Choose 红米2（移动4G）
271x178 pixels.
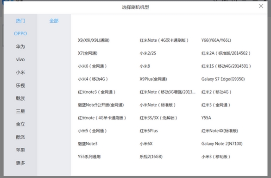[216, 92]
